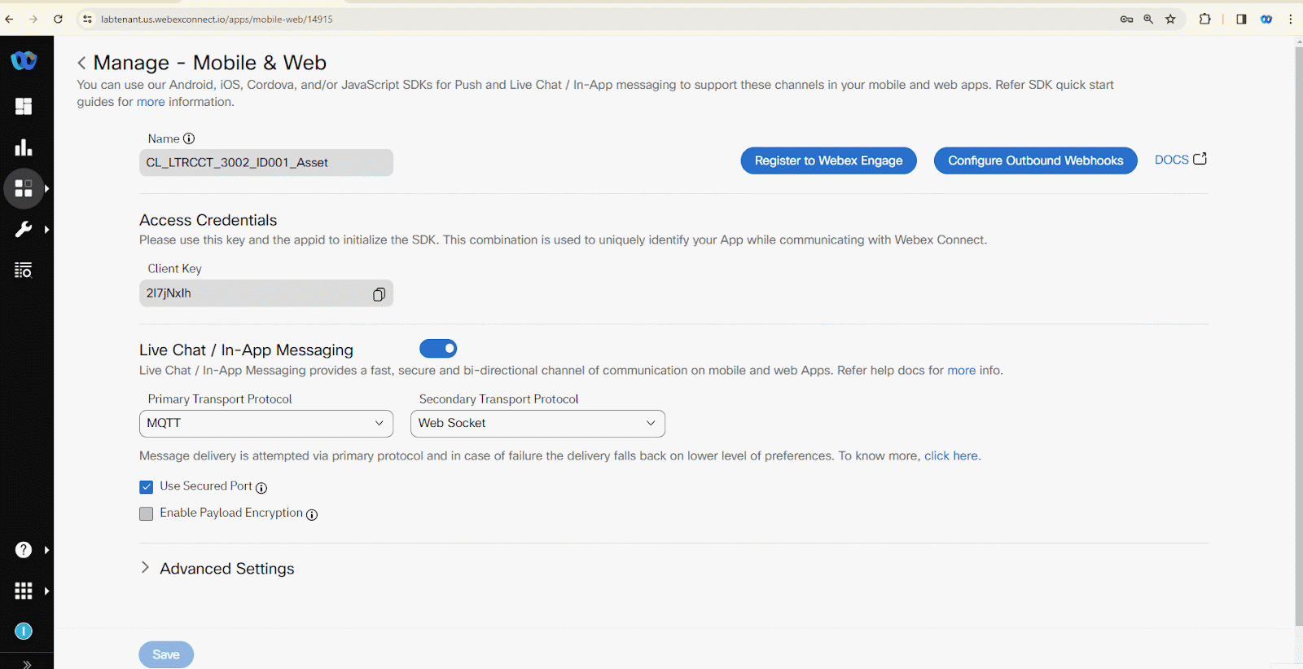This screenshot has height=669, width=1303.
Task: Bookmark page with star icon
Action: tap(1170, 19)
